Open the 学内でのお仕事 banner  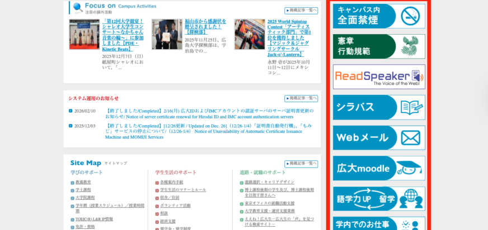[x=379, y=223]
